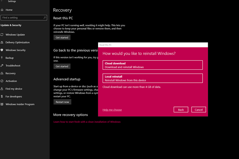Click the Find my device icon
Image resolution: width=239 pixels, height=159 pixels.
[x=2, y=89]
